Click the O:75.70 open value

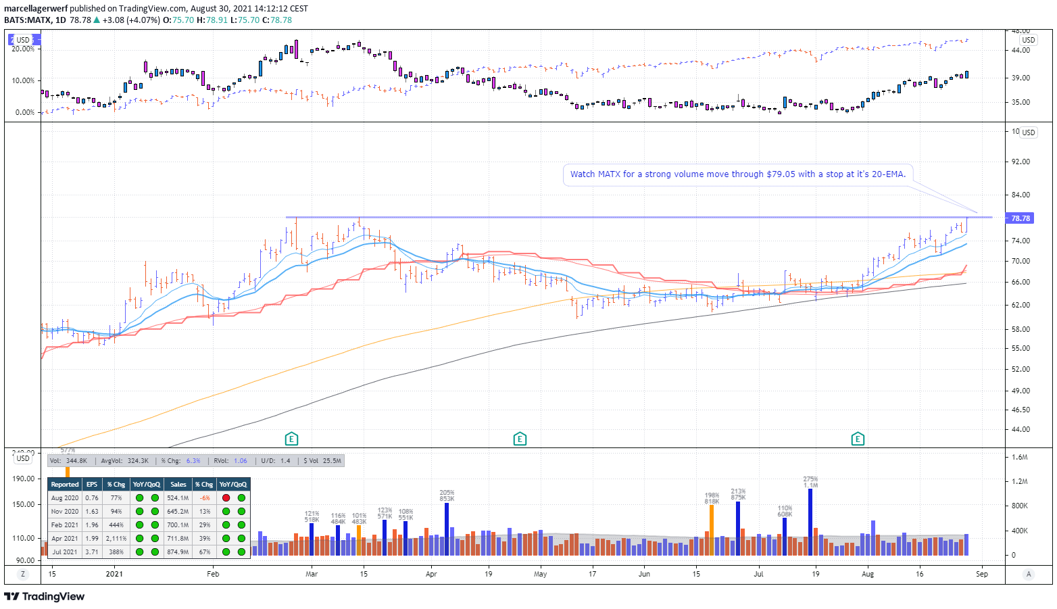tap(178, 20)
